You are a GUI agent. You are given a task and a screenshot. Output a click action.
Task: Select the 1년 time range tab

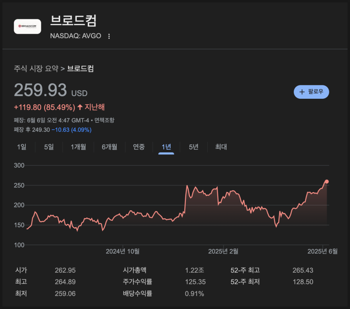pyautogui.click(x=166, y=147)
